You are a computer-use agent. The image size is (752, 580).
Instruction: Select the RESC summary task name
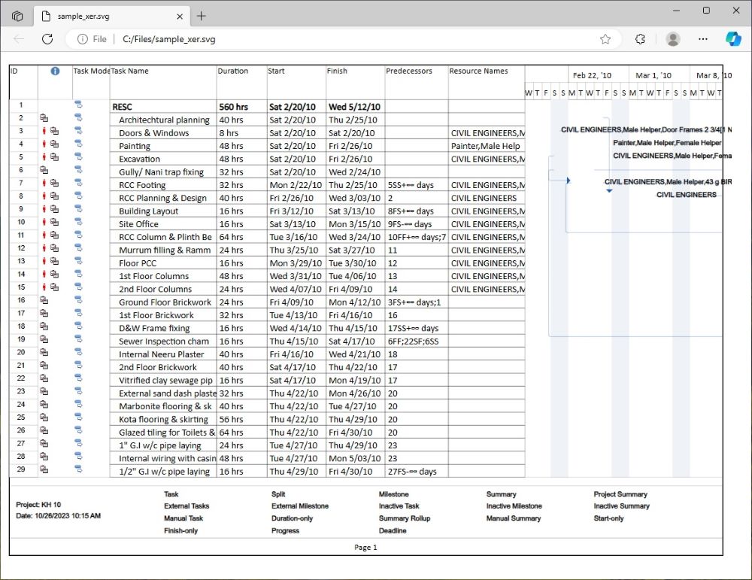(122, 107)
